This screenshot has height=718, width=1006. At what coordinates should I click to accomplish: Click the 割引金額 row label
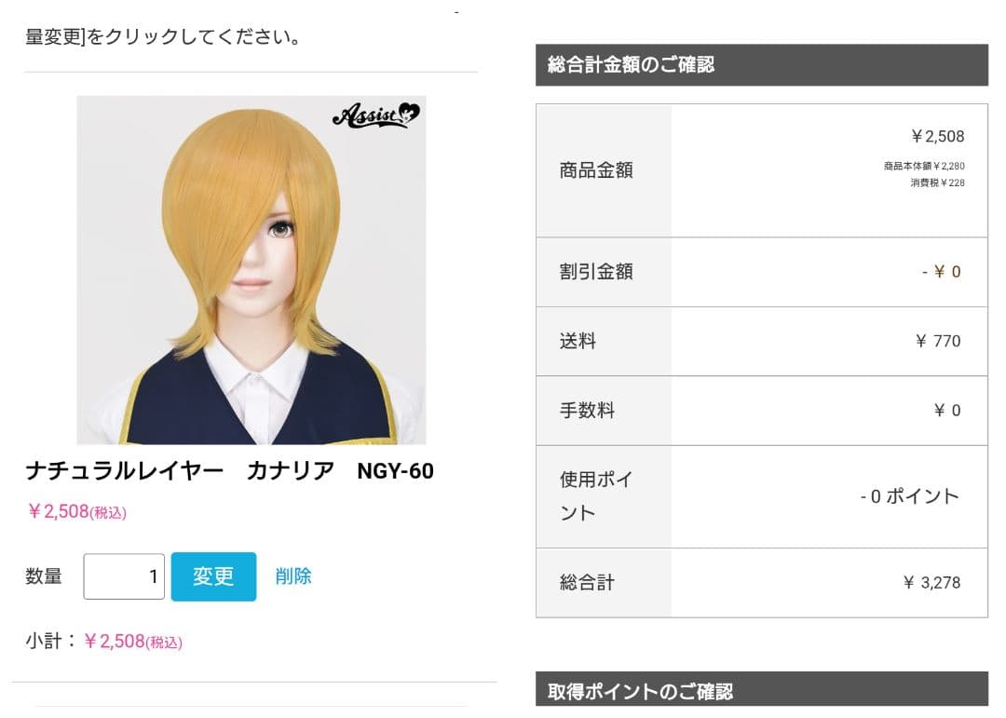[x=596, y=271]
